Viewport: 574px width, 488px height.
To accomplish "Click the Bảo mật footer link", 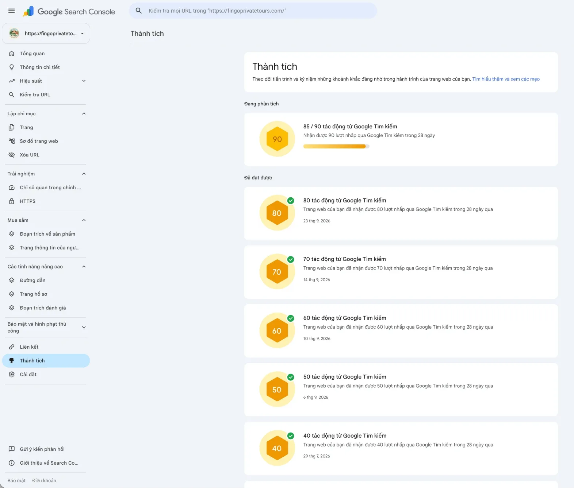I will tap(16, 481).
